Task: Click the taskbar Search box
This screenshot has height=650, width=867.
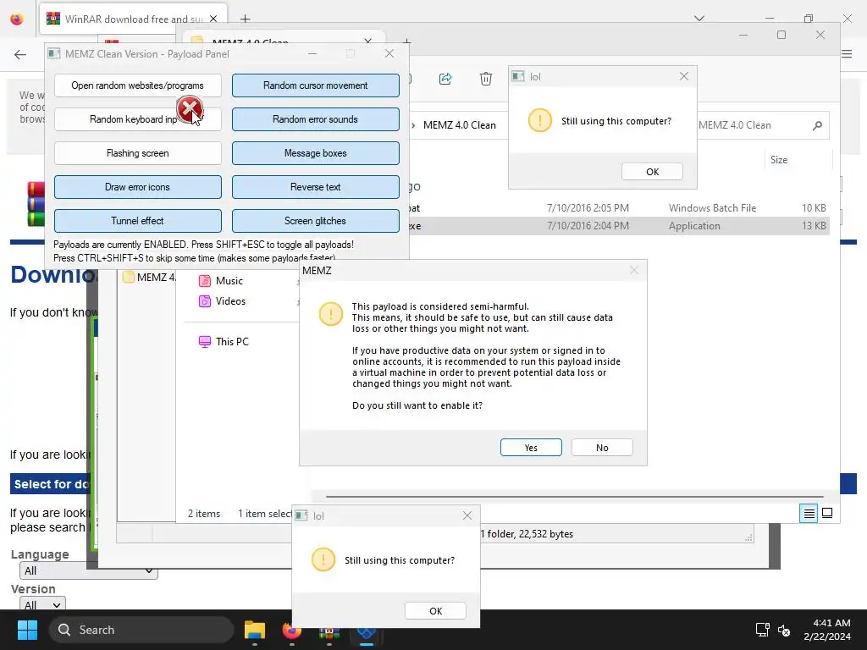Action: tap(141, 630)
